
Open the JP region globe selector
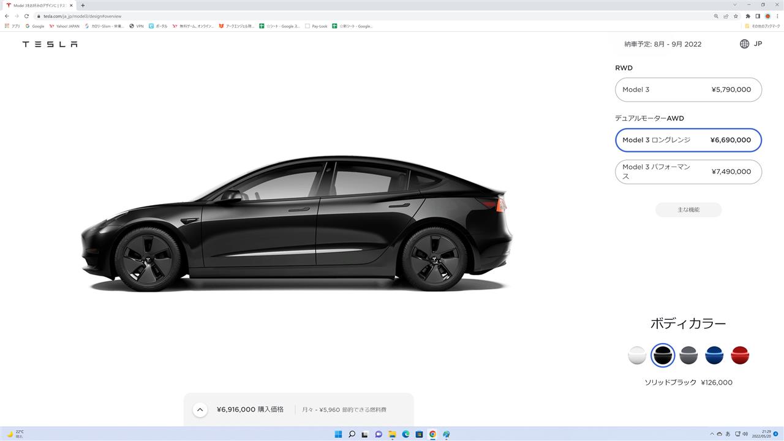(x=751, y=44)
